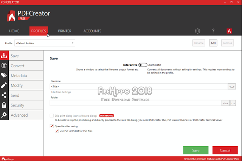
Task: Open the Profile dropdown list
Action: pyautogui.click(x=45, y=43)
